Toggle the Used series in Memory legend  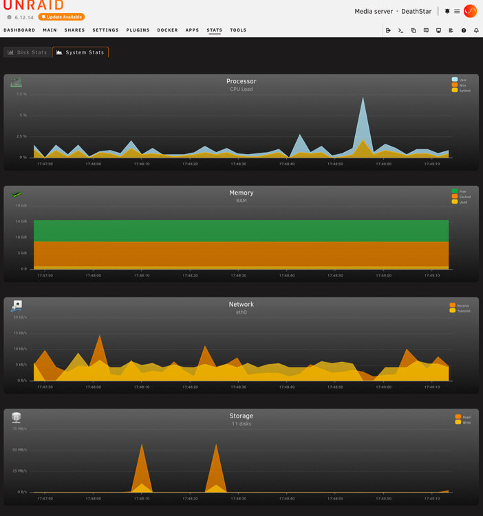point(460,202)
